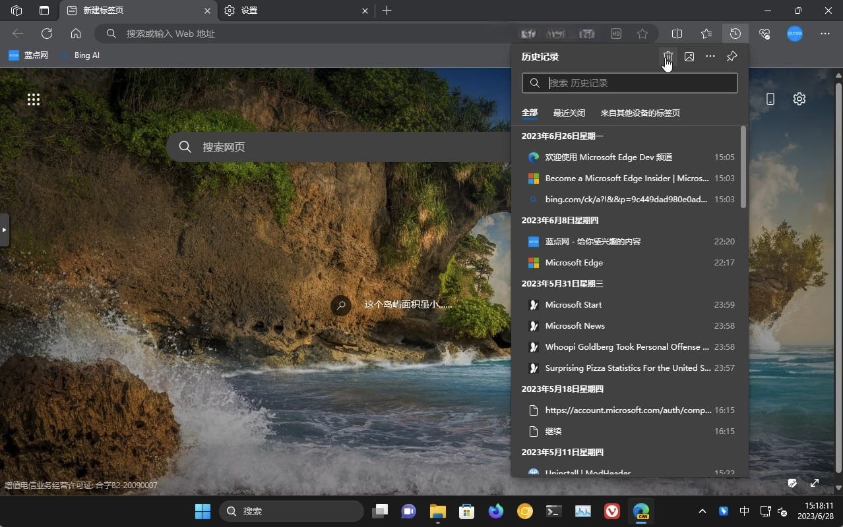This screenshot has height=527, width=843.
Task: Toggle the HD icon in the address bar
Action: [615, 34]
